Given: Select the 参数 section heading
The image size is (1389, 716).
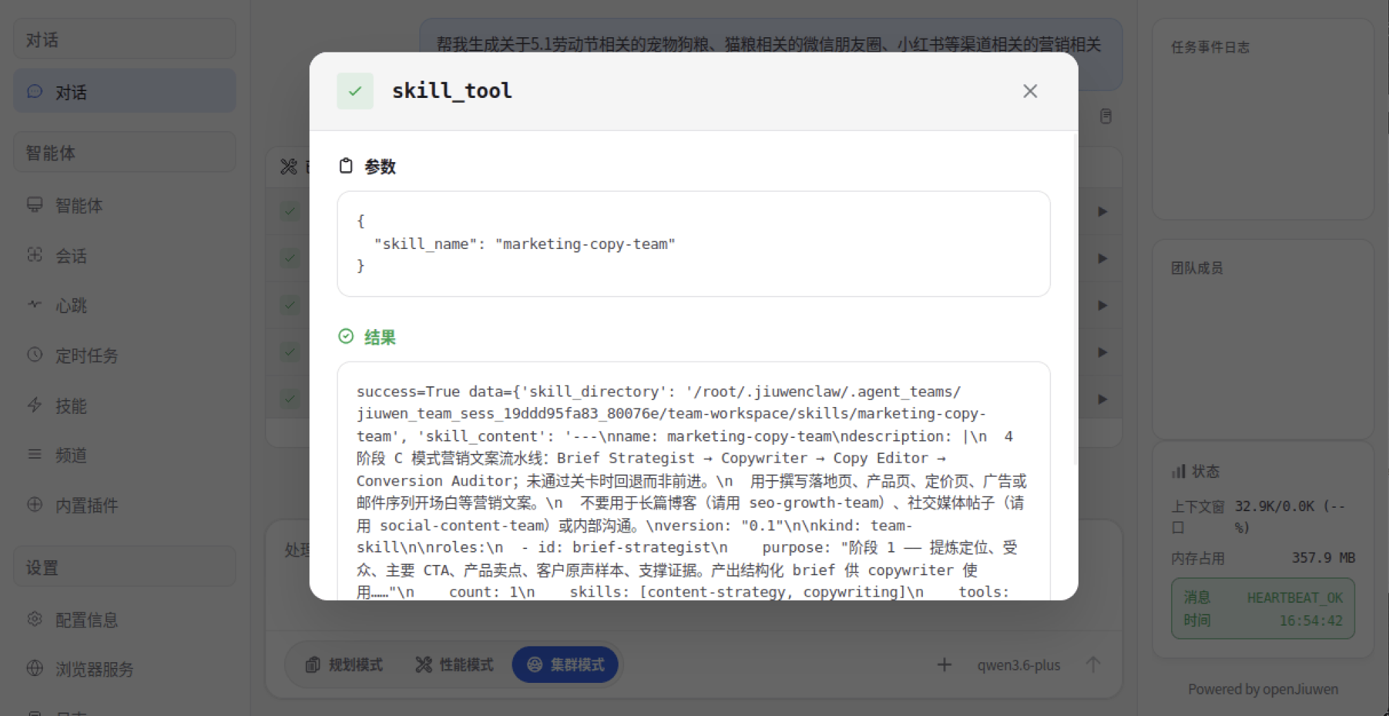Looking at the screenshot, I should coord(379,166).
